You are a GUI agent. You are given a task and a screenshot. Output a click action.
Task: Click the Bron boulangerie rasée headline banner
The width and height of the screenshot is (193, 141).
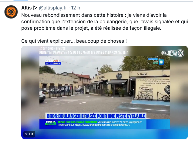(x=96, y=116)
